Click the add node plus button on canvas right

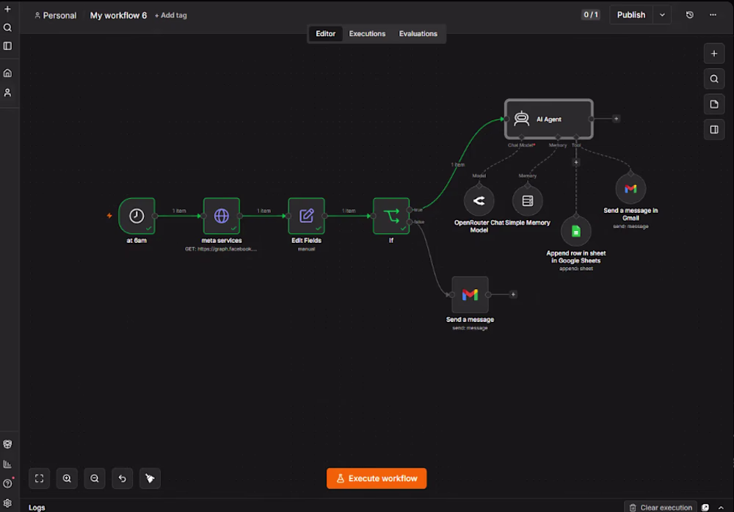pos(714,54)
